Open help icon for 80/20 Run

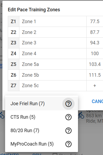click(x=68, y=131)
